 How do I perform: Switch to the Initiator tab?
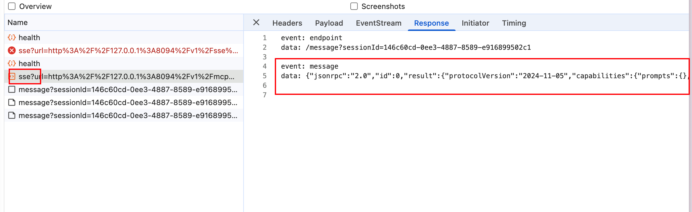(475, 23)
